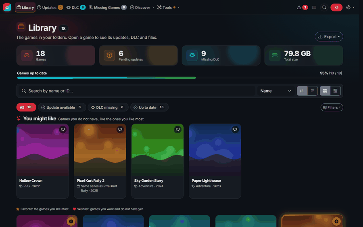Click the red sync refresh button
This screenshot has height=227, width=363.
coord(336,7)
